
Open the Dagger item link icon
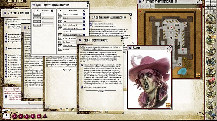pos(84,18)
